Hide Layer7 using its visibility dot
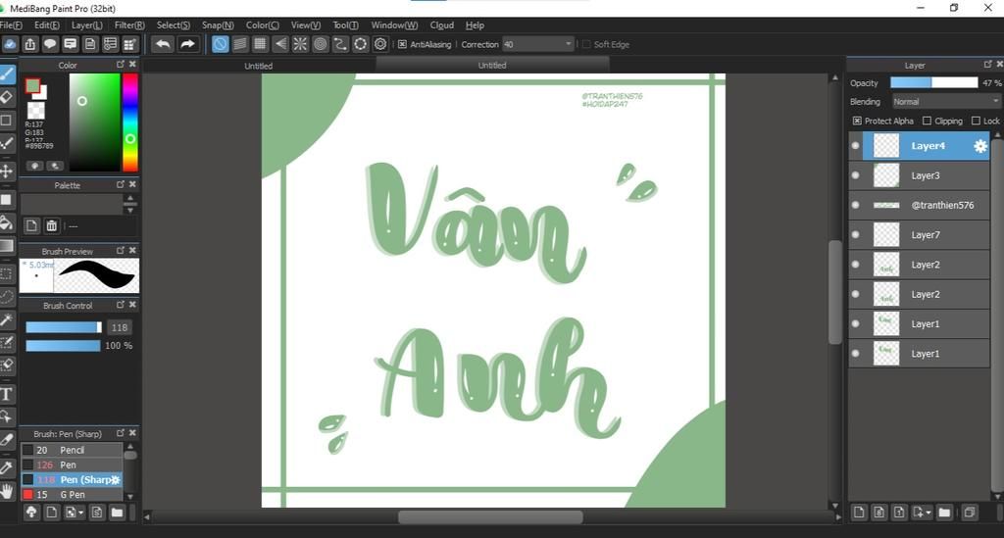This screenshot has height=538, width=1004. tap(855, 235)
